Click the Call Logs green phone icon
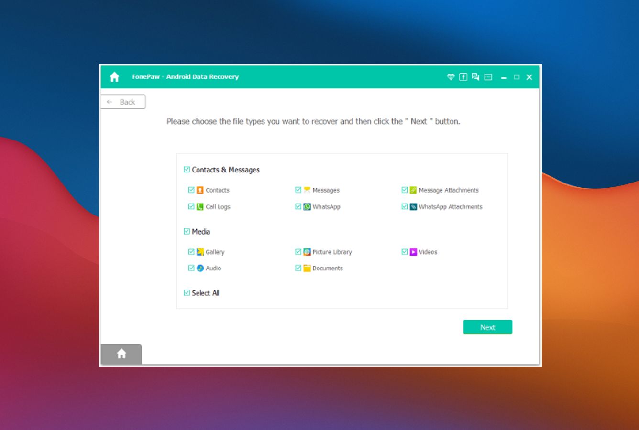 coord(200,207)
